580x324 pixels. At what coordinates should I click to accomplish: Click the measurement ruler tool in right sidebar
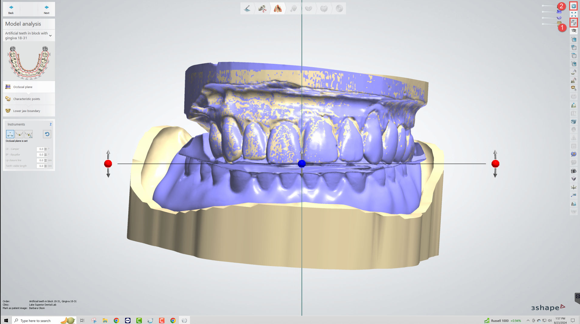(x=574, y=195)
